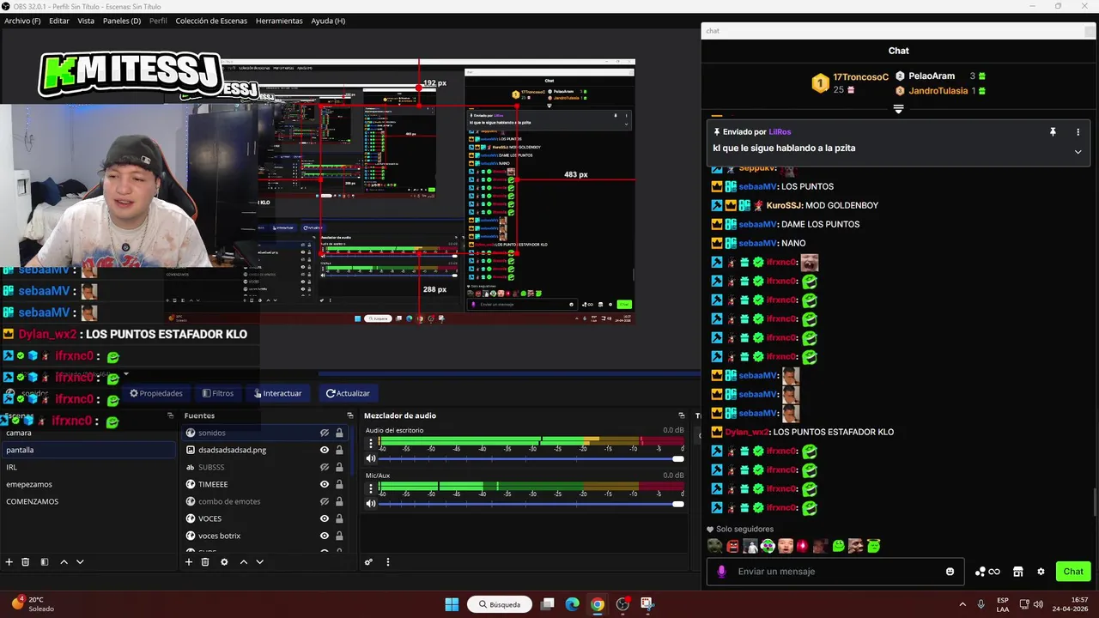
Task: Open Colección de Escenas menu
Action: tap(211, 21)
